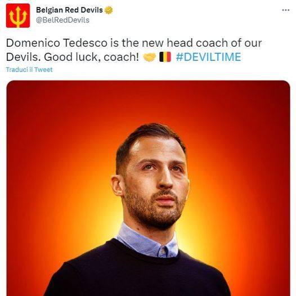Open the attached coach photo
The image size is (296, 296).
148,188
